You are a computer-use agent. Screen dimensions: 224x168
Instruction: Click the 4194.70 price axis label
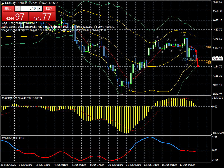pos(217,66)
